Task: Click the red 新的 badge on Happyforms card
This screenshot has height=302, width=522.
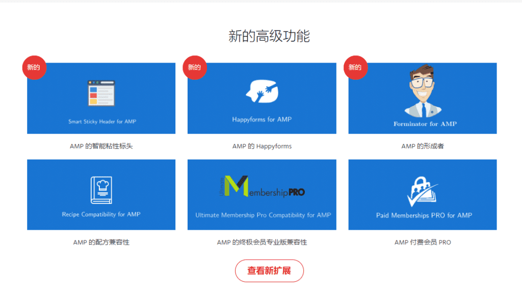Action: coord(195,68)
